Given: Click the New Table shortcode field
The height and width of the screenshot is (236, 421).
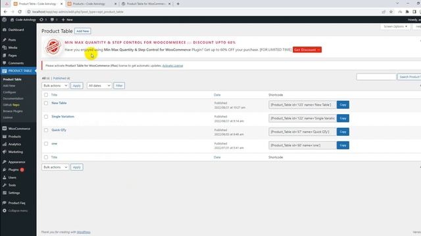Looking at the screenshot, I should click(303, 105).
